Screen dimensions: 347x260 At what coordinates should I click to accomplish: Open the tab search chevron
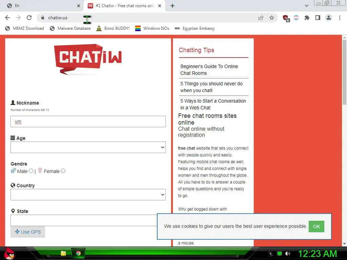(306, 6)
